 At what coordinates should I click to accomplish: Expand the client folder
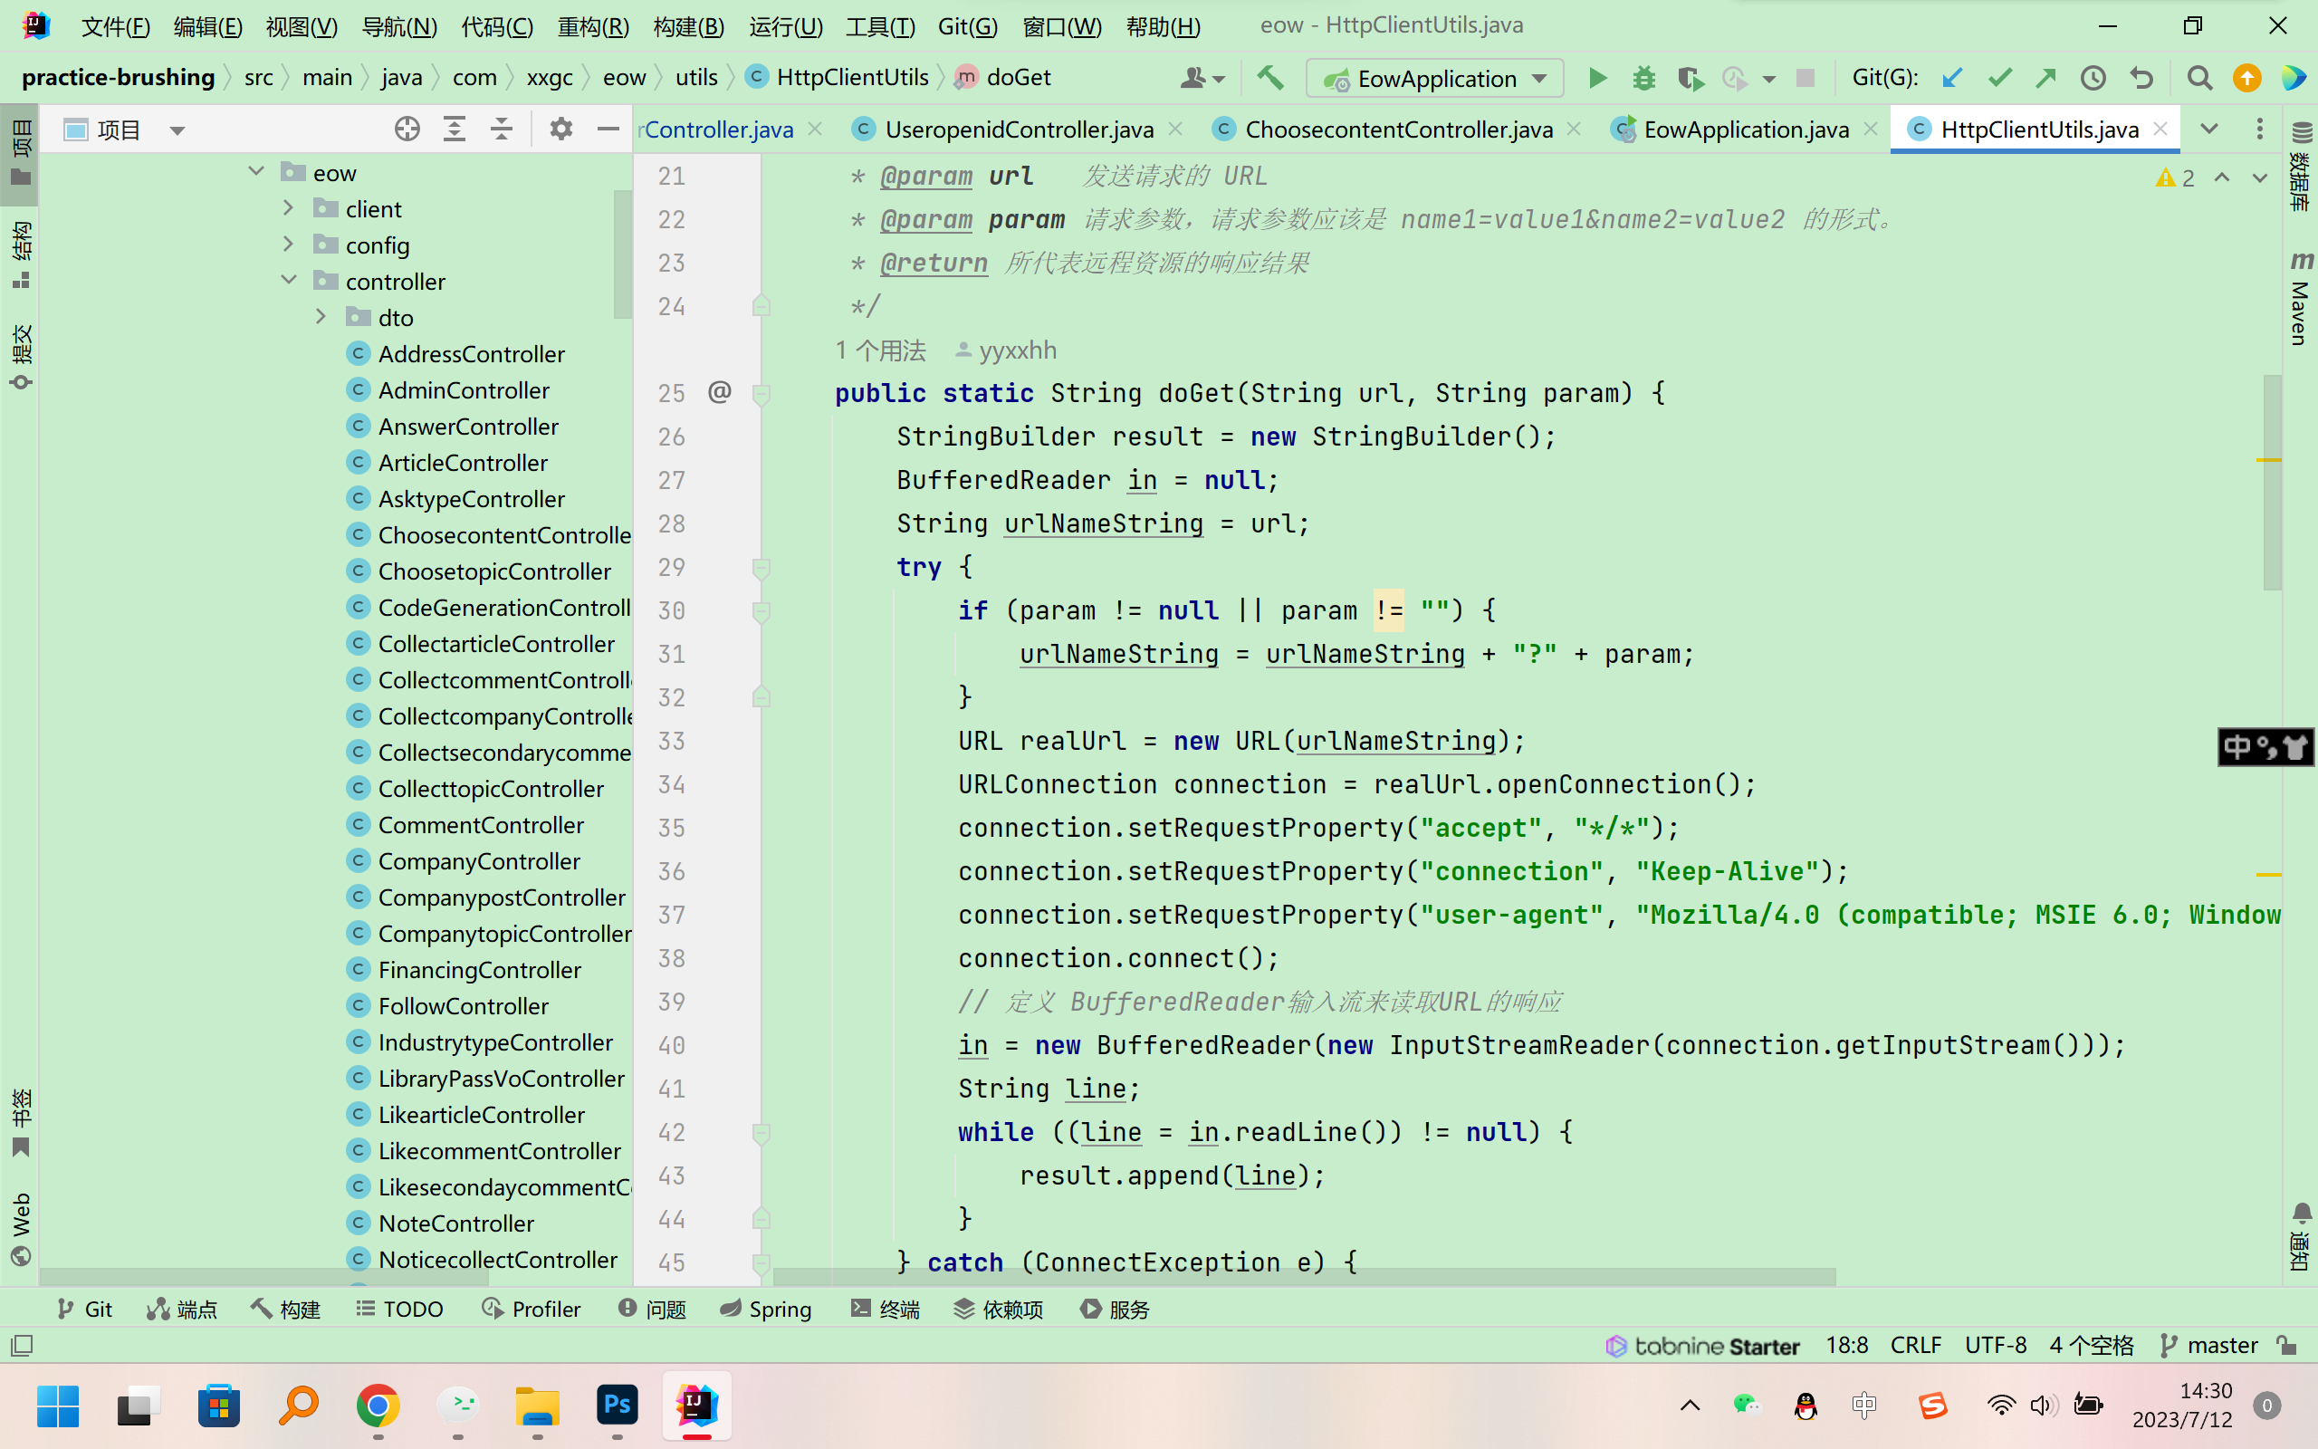pos(288,208)
